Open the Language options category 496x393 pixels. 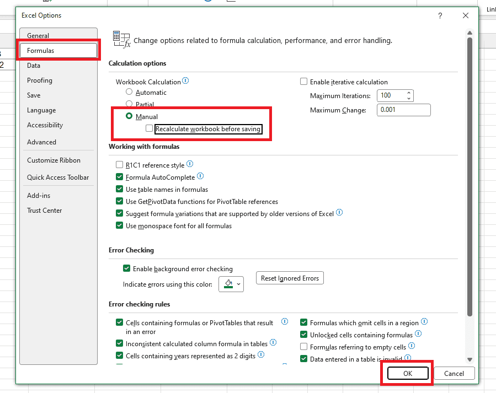(58, 110)
